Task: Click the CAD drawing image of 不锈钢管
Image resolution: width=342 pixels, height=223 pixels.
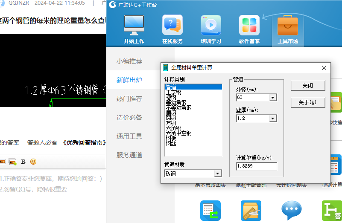Action: pos(53,70)
